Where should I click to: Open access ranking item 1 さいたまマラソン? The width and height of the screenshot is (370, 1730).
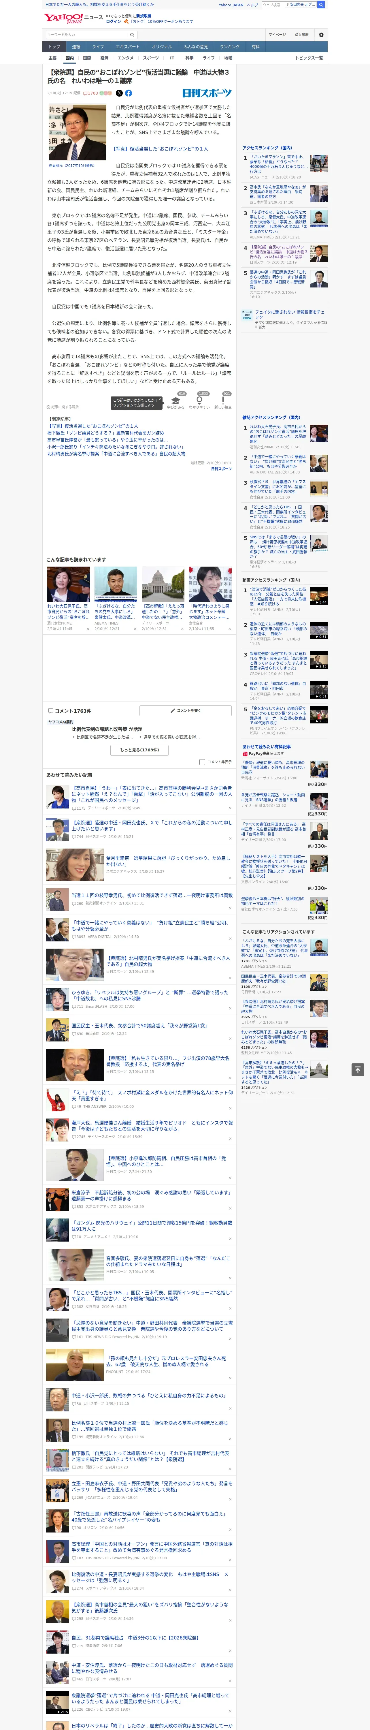[x=279, y=164]
